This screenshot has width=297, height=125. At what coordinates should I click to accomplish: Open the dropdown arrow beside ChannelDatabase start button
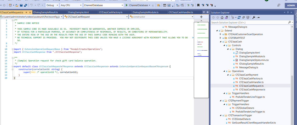pyautogui.click(x=150, y=5)
